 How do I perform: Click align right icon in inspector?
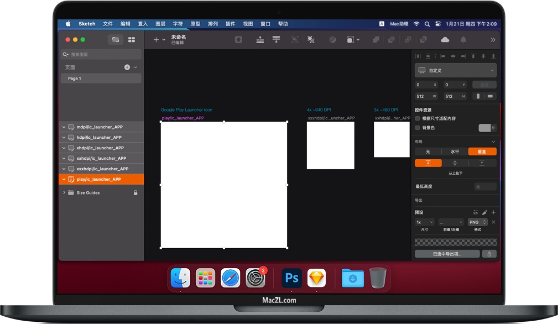pyautogui.click(x=463, y=56)
